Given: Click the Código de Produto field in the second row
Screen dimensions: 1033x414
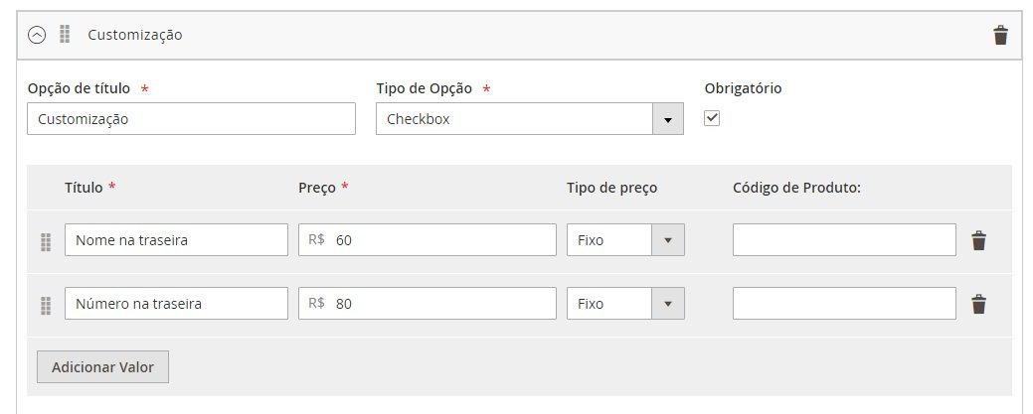Looking at the screenshot, I should coord(844,304).
